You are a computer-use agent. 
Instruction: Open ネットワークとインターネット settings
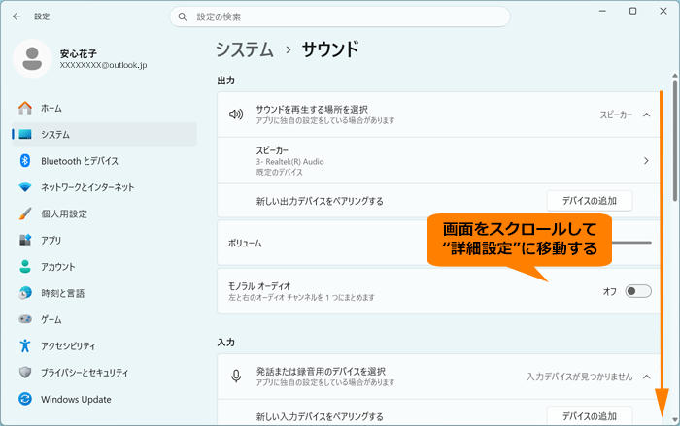[x=104, y=187]
